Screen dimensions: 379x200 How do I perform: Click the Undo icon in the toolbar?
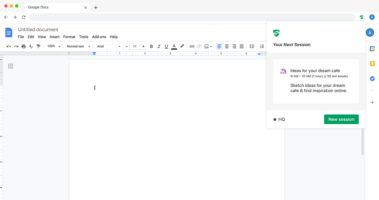(9, 46)
